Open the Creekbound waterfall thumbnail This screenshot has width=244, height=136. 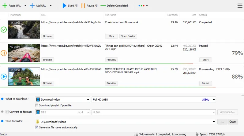24,30
